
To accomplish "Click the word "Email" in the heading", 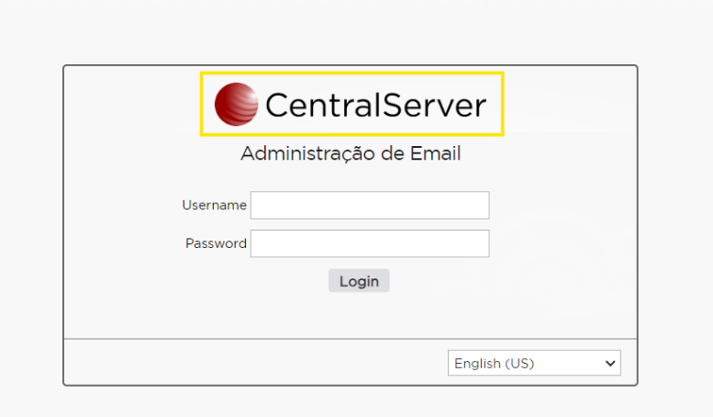I will (x=436, y=153).
